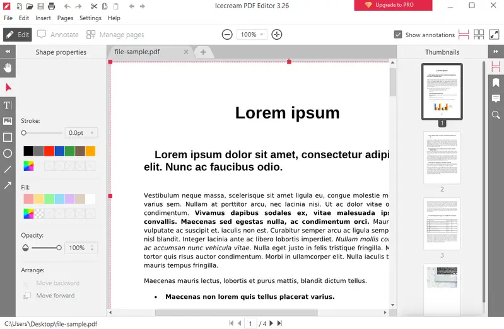
Task: Paste from clipboard icon
Action: [115, 6]
